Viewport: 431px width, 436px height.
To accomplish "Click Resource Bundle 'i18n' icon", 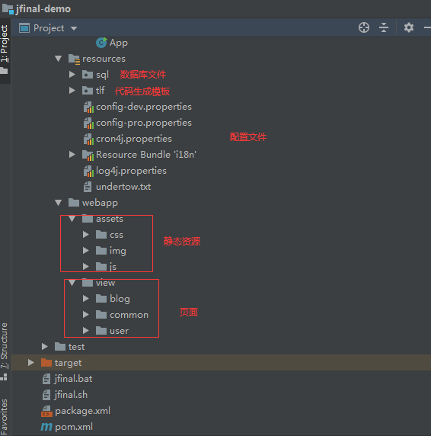I will coord(88,155).
